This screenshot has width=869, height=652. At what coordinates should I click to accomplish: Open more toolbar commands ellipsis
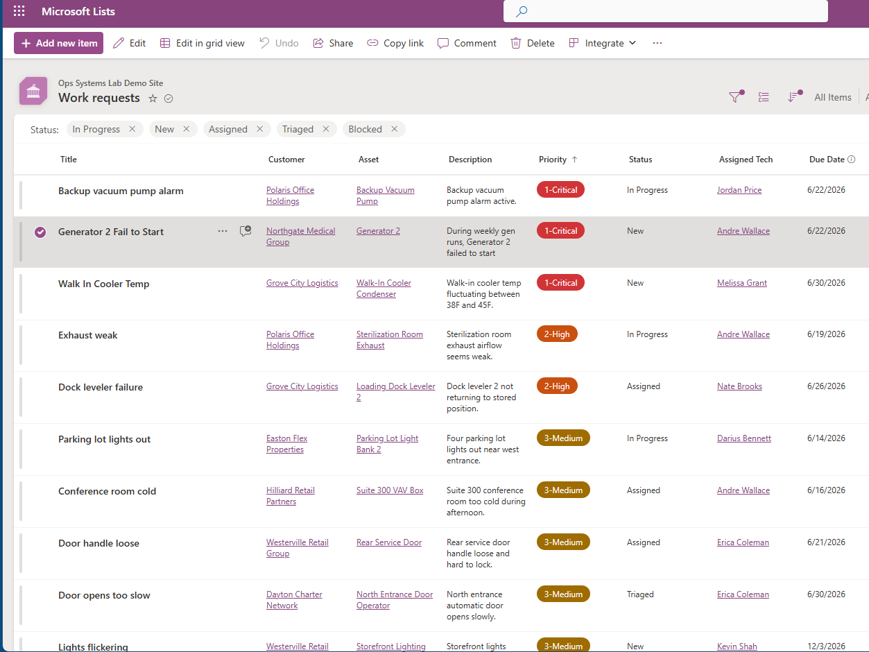click(x=657, y=43)
